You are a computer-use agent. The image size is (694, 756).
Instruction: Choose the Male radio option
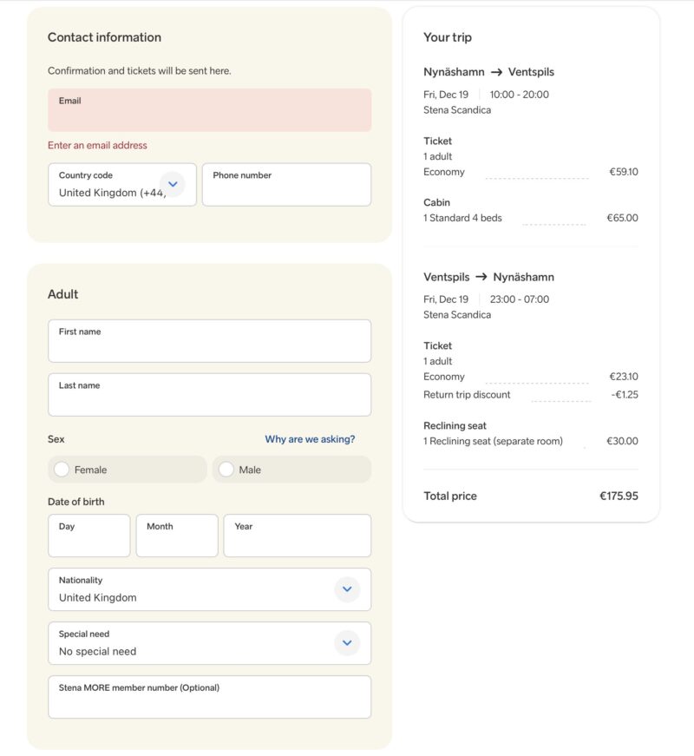point(226,470)
